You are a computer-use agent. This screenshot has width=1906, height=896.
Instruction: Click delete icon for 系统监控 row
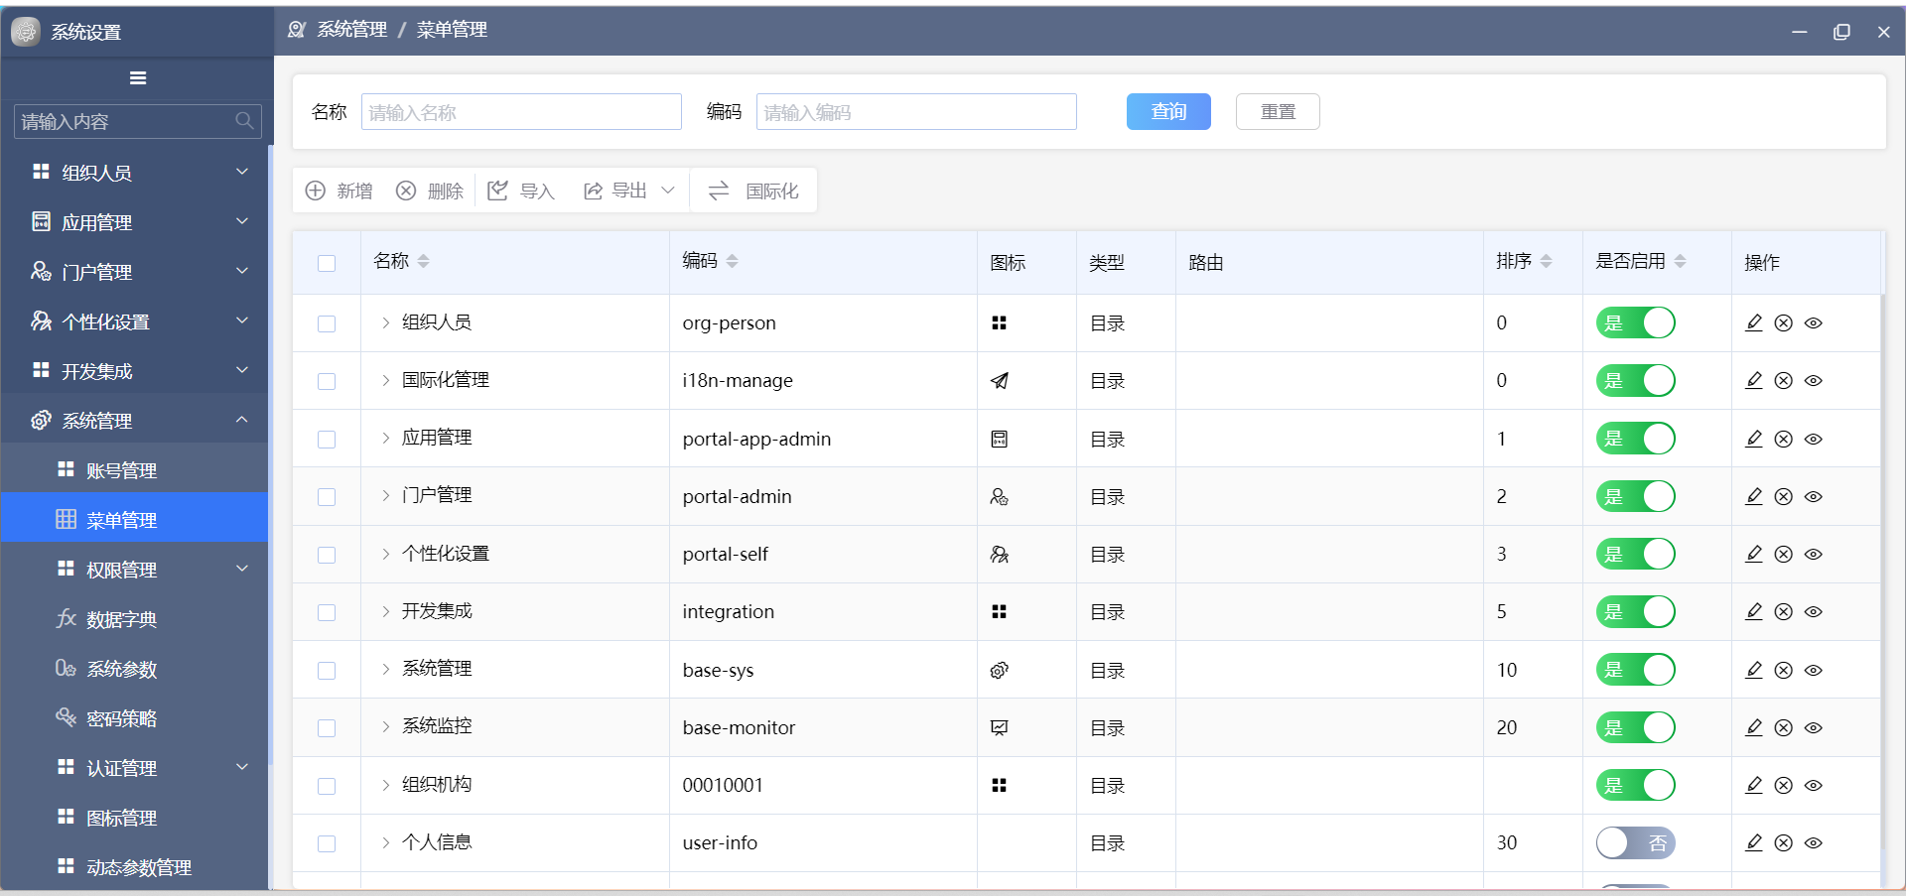click(1784, 727)
